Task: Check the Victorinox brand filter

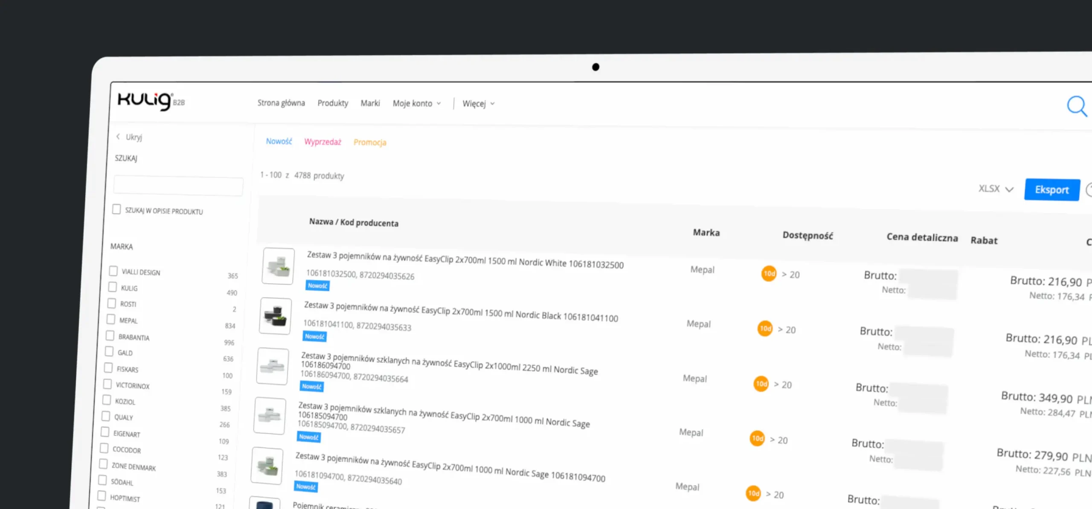Action: 107,384
